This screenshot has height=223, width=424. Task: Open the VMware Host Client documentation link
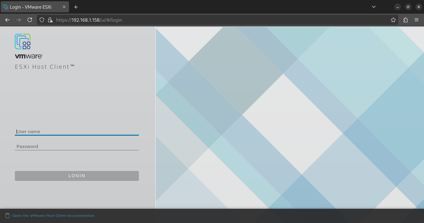pyautogui.click(x=53, y=216)
